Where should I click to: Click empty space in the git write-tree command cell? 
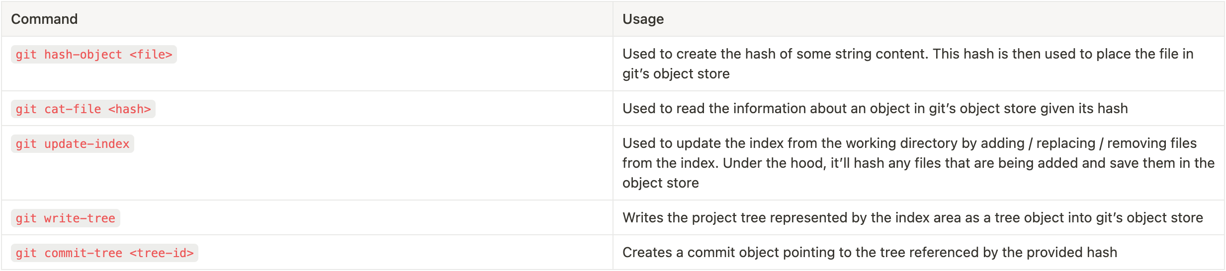coord(348,218)
